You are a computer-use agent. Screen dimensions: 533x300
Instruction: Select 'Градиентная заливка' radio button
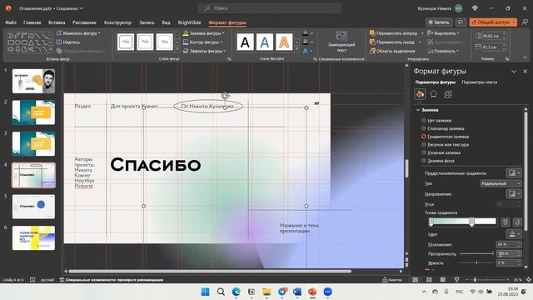pyautogui.click(x=424, y=137)
